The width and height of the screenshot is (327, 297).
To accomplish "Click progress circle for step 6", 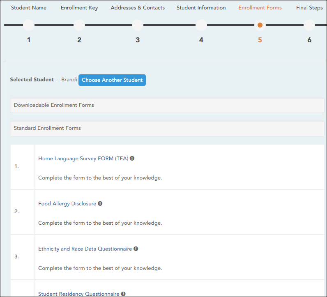I will coord(309,25).
